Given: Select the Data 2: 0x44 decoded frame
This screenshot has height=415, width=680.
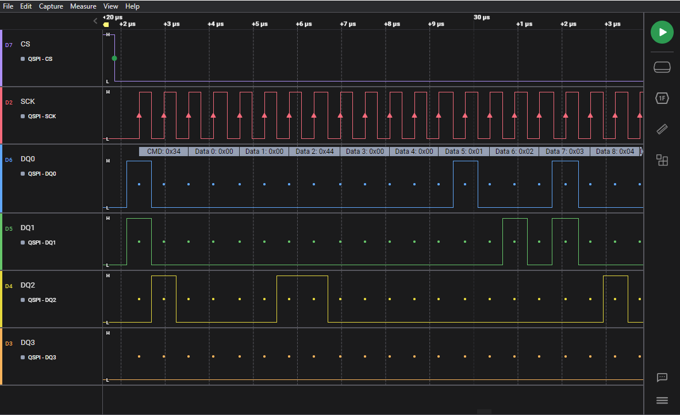Looking at the screenshot, I should pos(314,152).
